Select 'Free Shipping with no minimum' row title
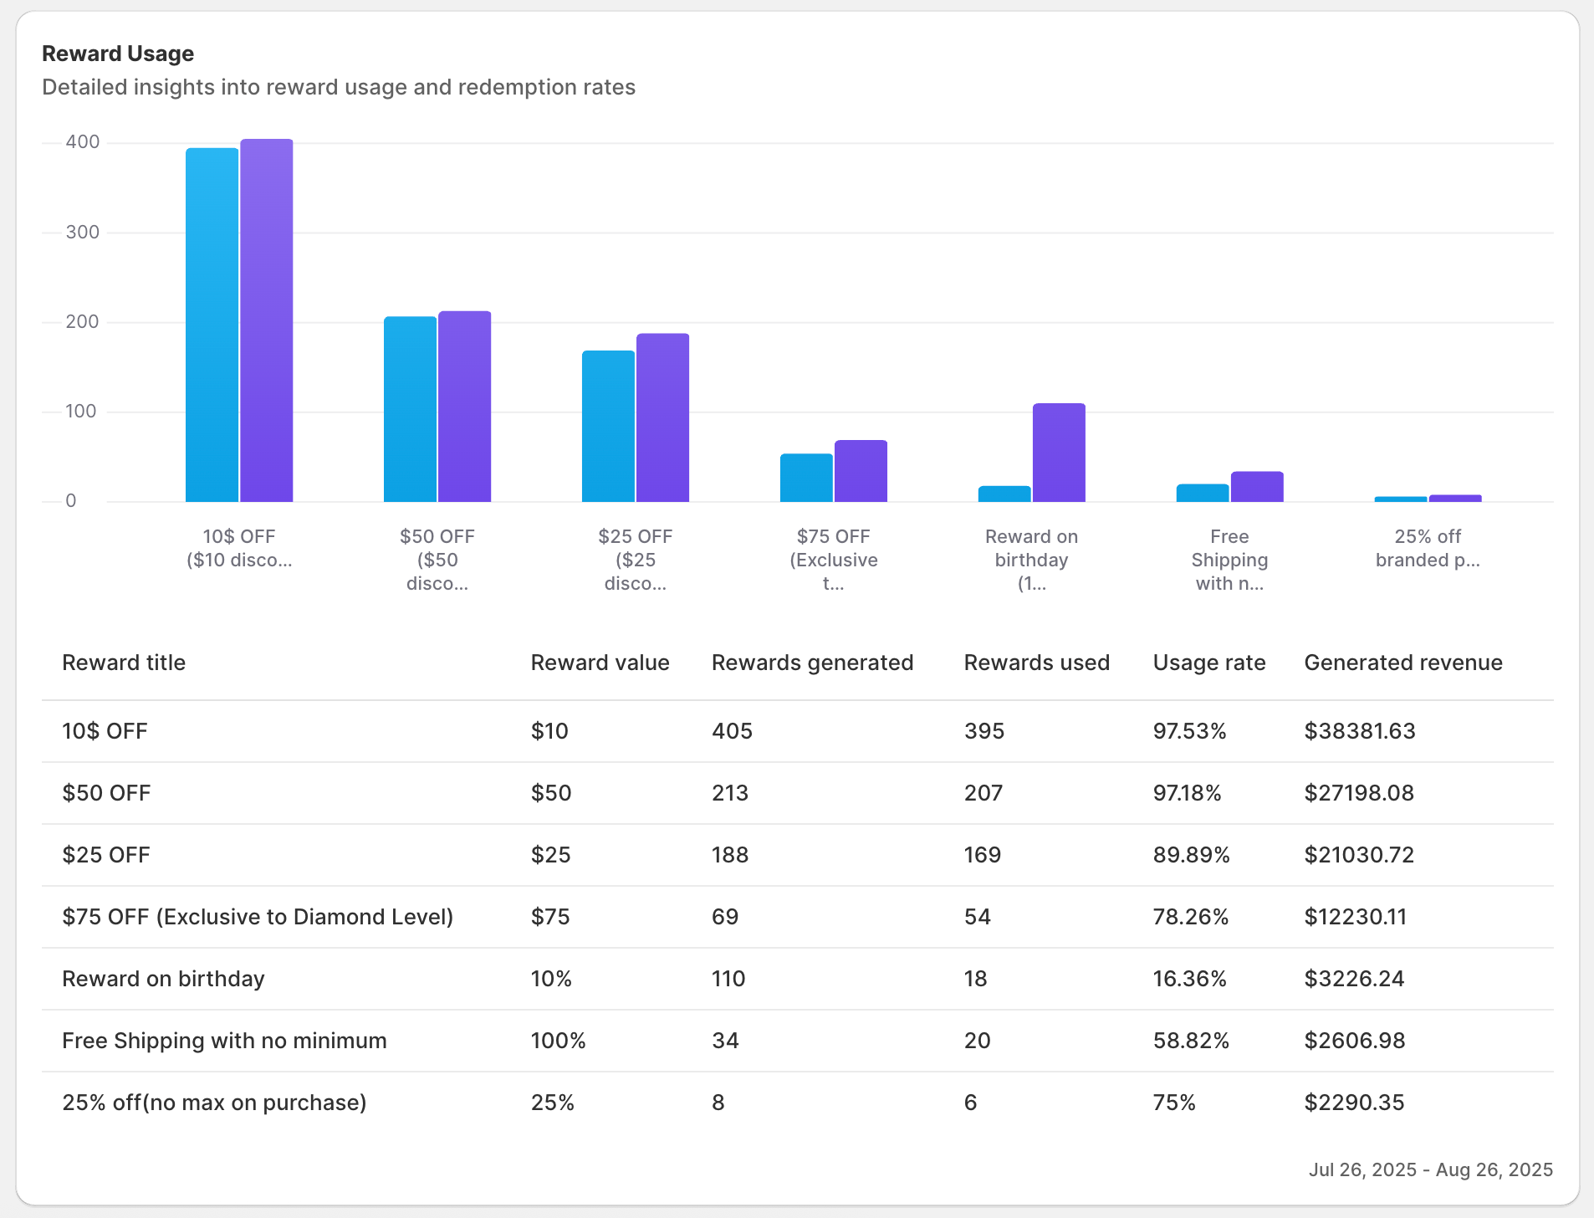The height and width of the screenshot is (1218, 1594). pyautogui.click(x=224, y=1041)
